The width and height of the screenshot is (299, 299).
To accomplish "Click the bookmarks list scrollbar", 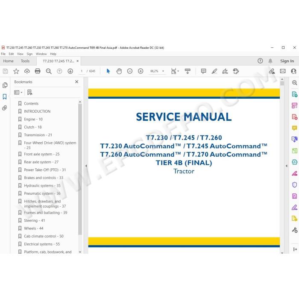I will [x=80, y=169].
